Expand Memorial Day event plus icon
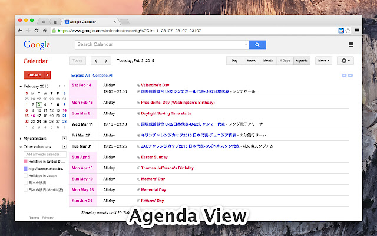Screen dimensions: 377x236 click(x=138, y=190)
